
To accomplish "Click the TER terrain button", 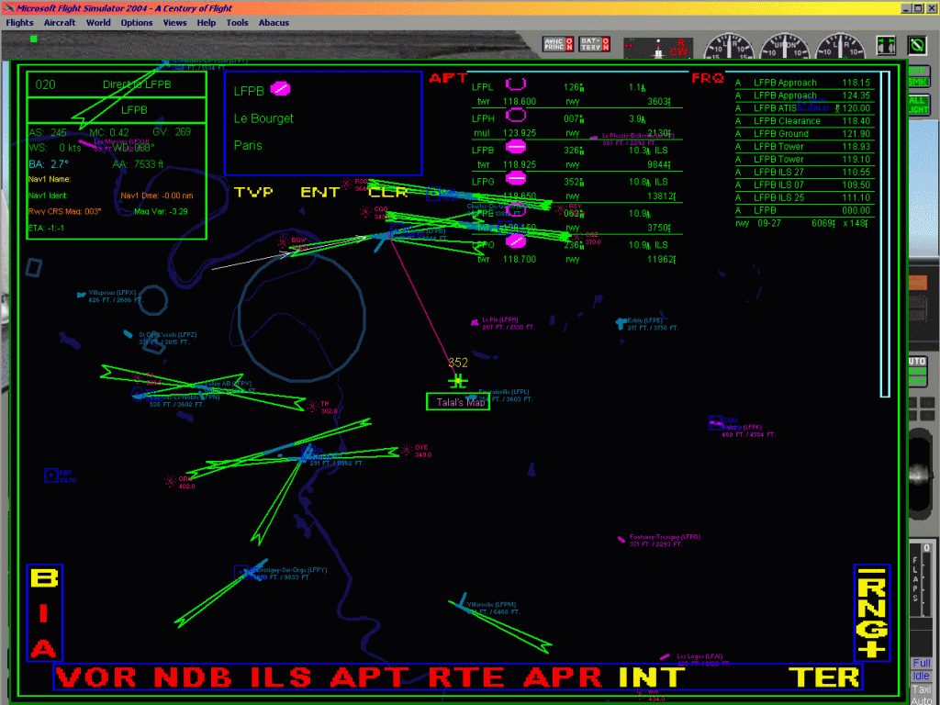I will (824, 677).
